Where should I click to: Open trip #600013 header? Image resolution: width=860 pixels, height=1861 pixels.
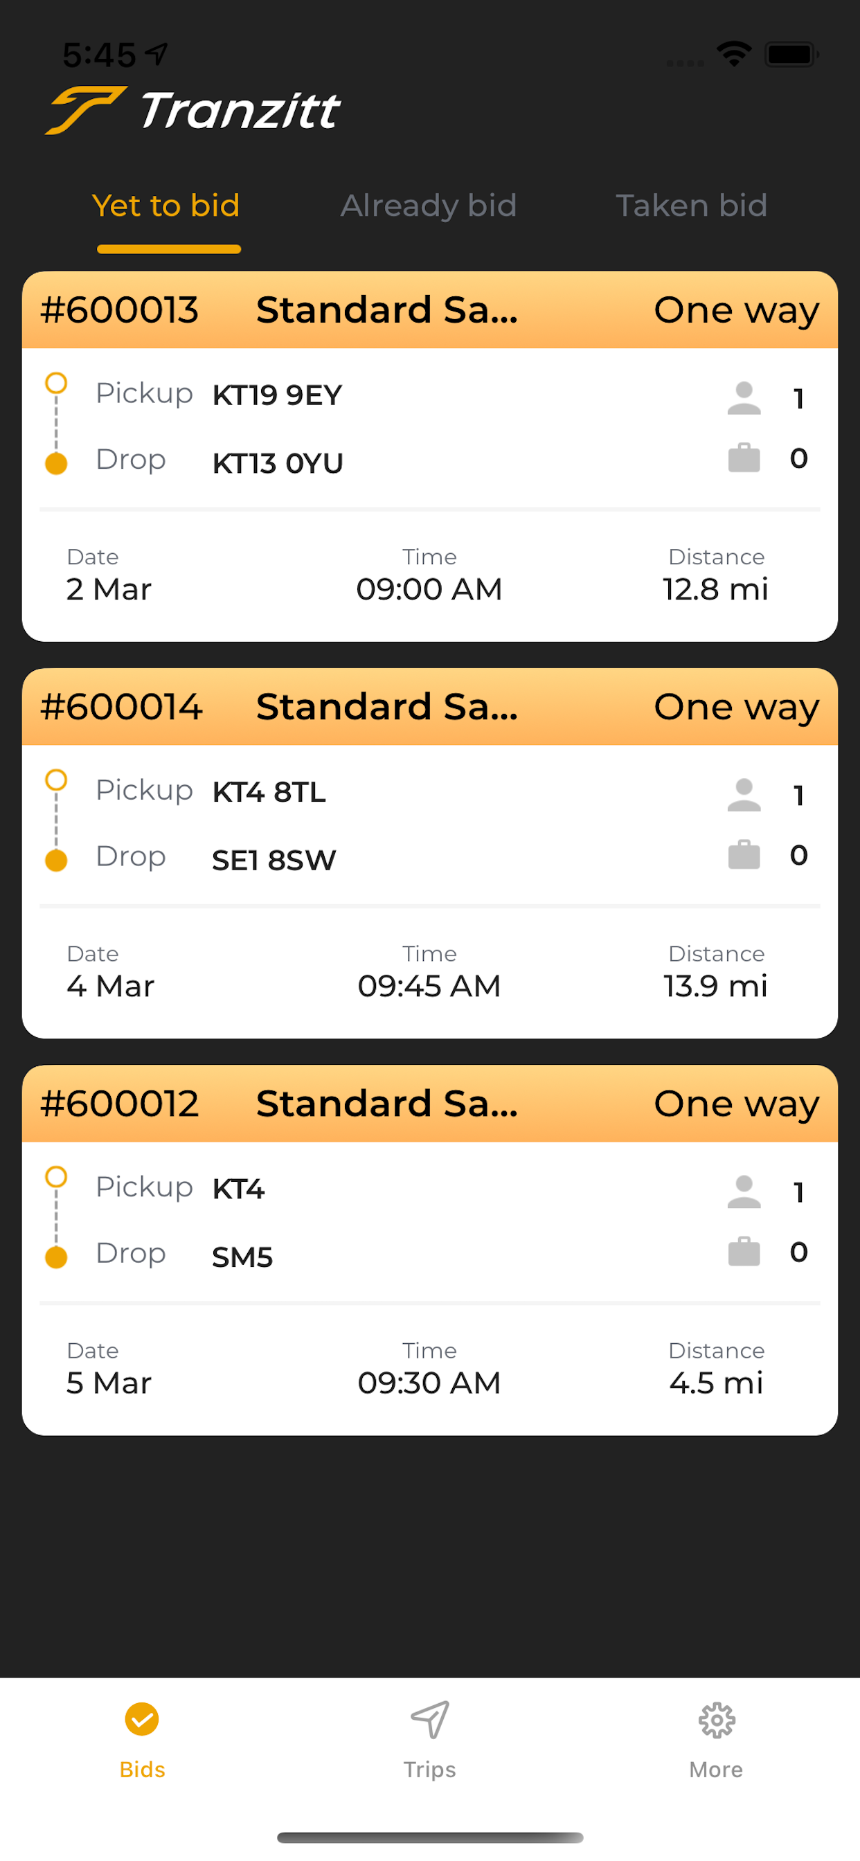pyautogui.click(x=430, y=310)
